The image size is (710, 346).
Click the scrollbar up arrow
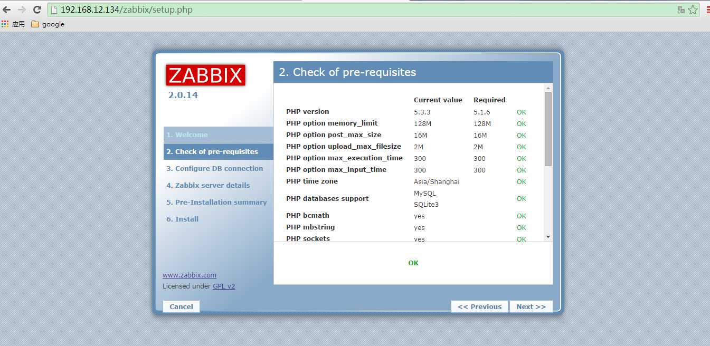[x=548, y=88]
